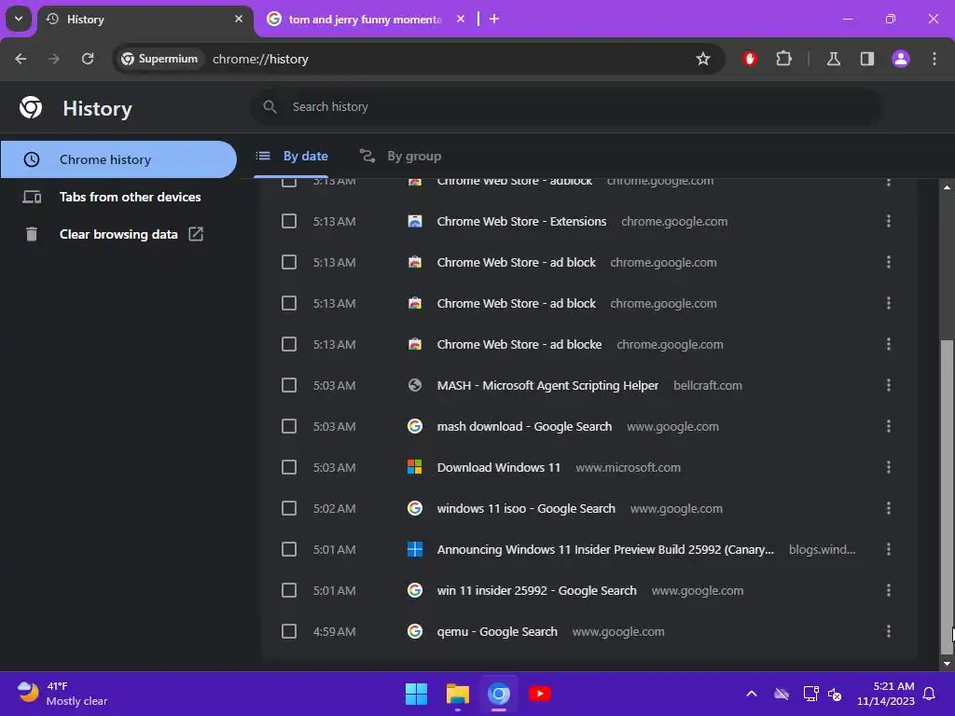Viewport: 955px width, 716px height.
Task: Open actions menu for windows 11 isoo search
Action: pyautogui.click(x=889, y=508)
